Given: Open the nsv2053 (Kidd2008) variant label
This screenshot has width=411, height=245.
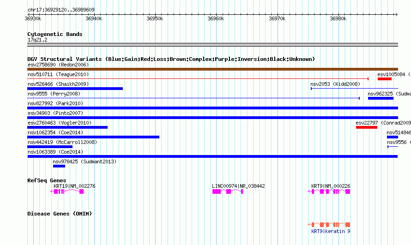Looking at the screenshot, I should tap(335, 84).
